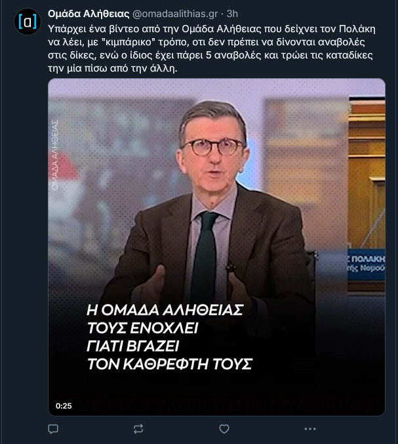Repost using the retweet arrows icon
The height and width of the screenshot is (444, 398).
click(138, 429)
